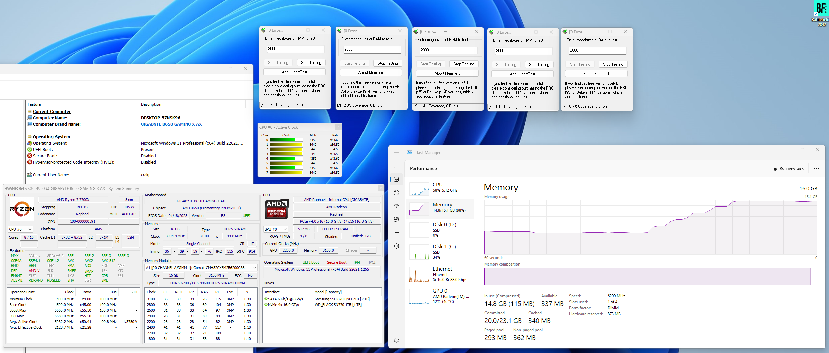Click RAM megabytes field in 2.0% Coverage MemTest
Screen dimensions: 829x353
[372, 49]
